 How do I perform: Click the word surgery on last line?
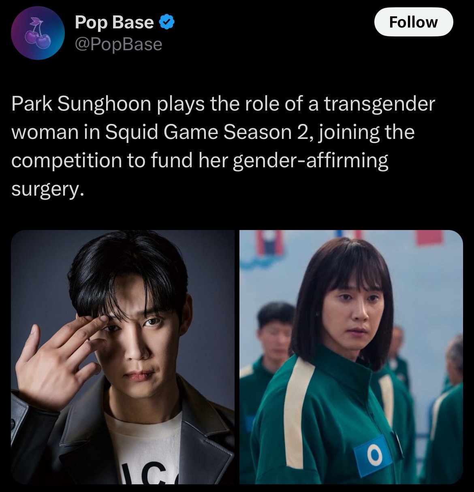(48, 189)
